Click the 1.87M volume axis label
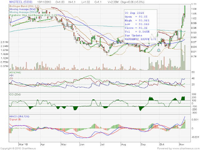This screenshot has width=200, height=150. pyautogui.click(x=4, y=50)
